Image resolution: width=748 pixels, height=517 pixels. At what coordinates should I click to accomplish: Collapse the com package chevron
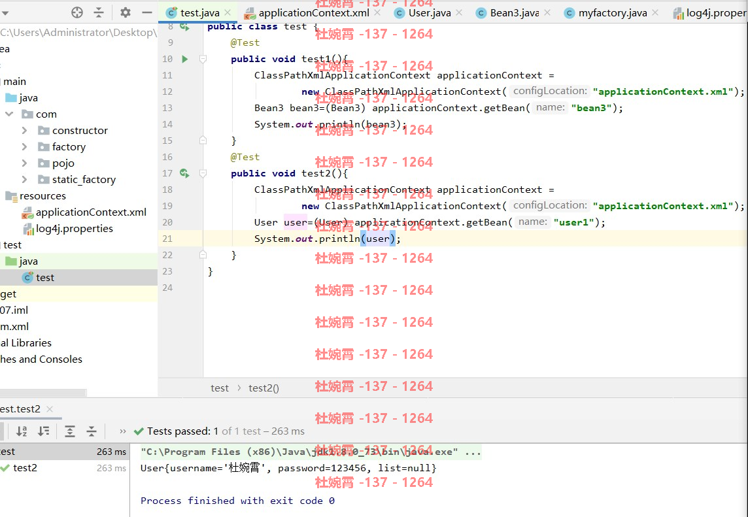pos(9,114)
